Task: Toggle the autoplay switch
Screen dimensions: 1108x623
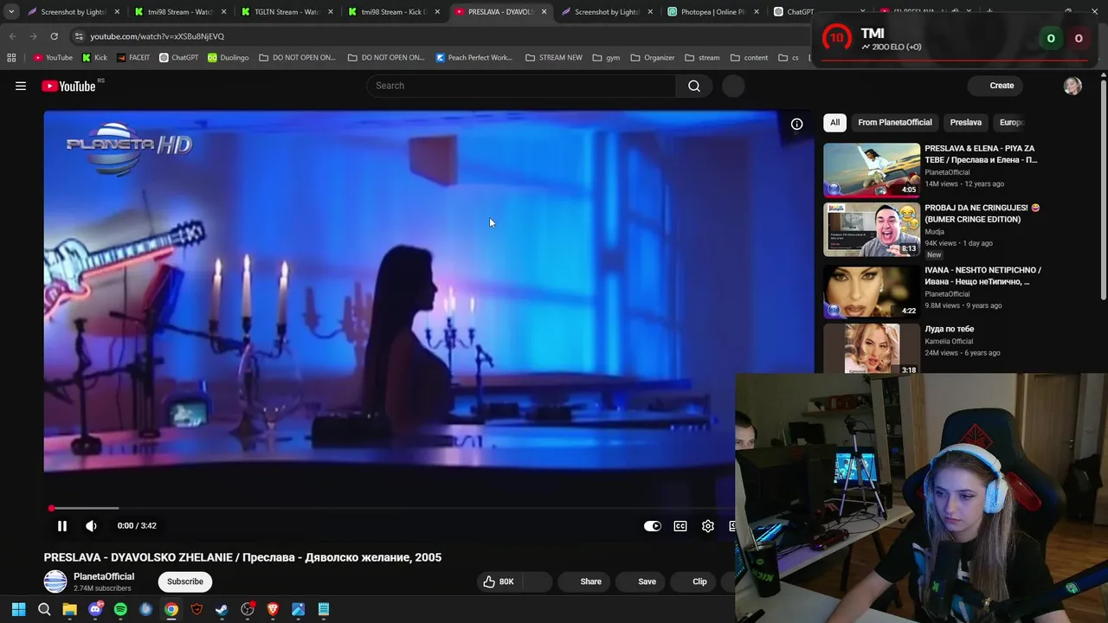Action: click(653, 526)
